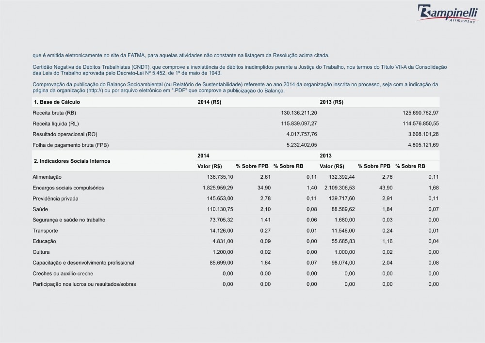Click the 'Encargos sociais compulsórios' row label
485x343 pixels.
(x=68, y=187)
